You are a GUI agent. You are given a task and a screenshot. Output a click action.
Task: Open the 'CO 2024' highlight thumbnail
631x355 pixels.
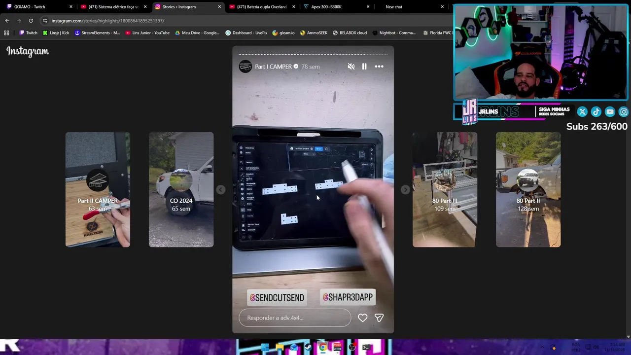coord(181,189)
